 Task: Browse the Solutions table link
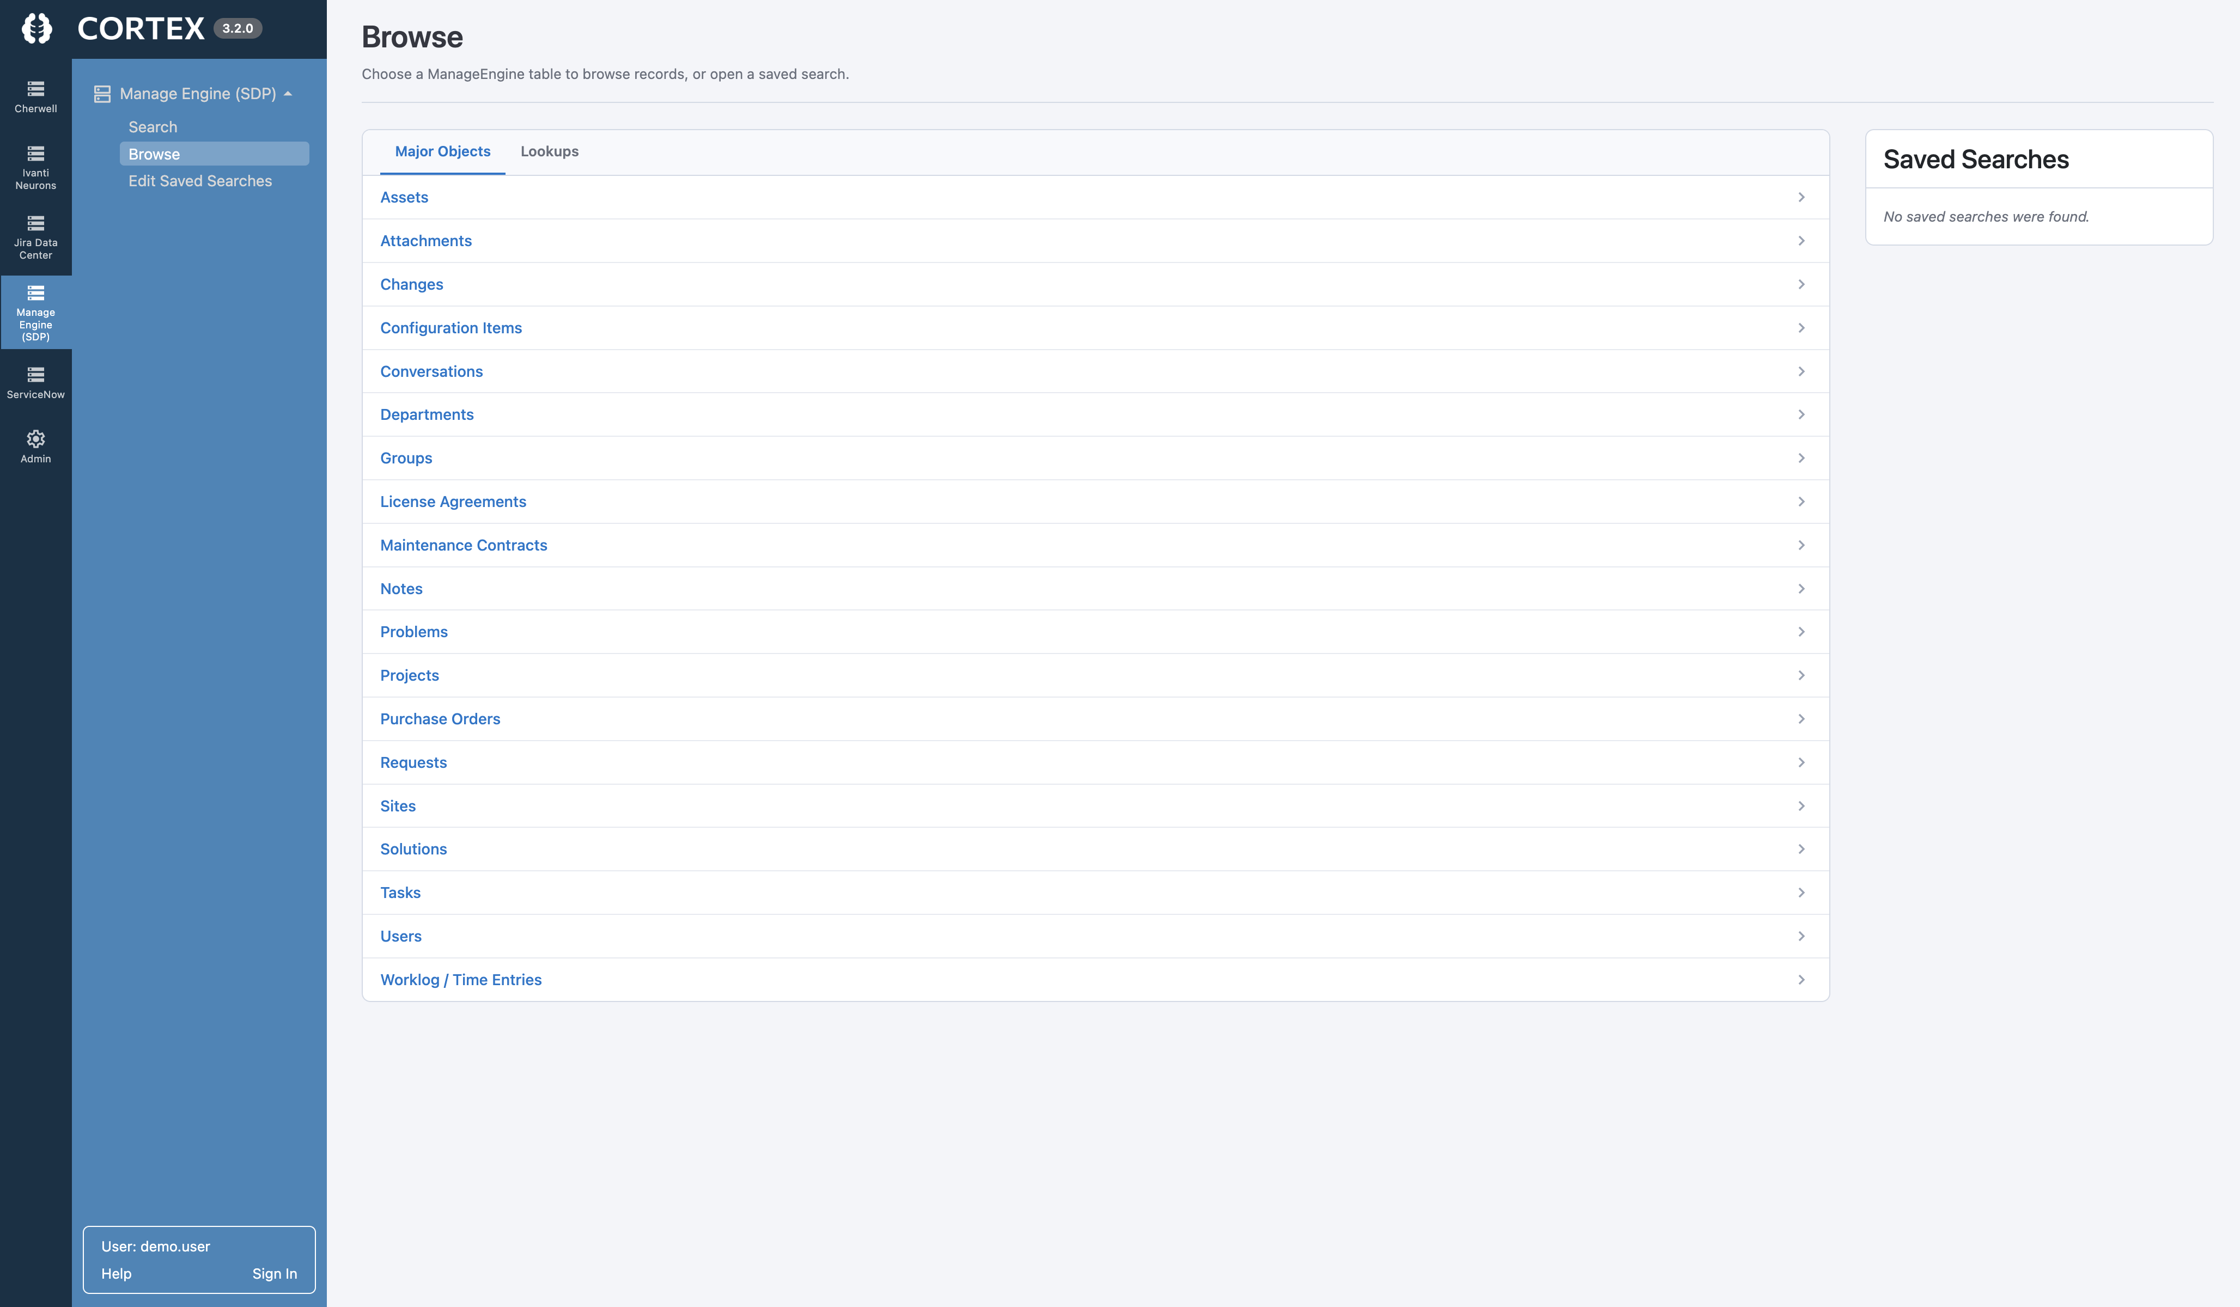click(x=413, y=850)
